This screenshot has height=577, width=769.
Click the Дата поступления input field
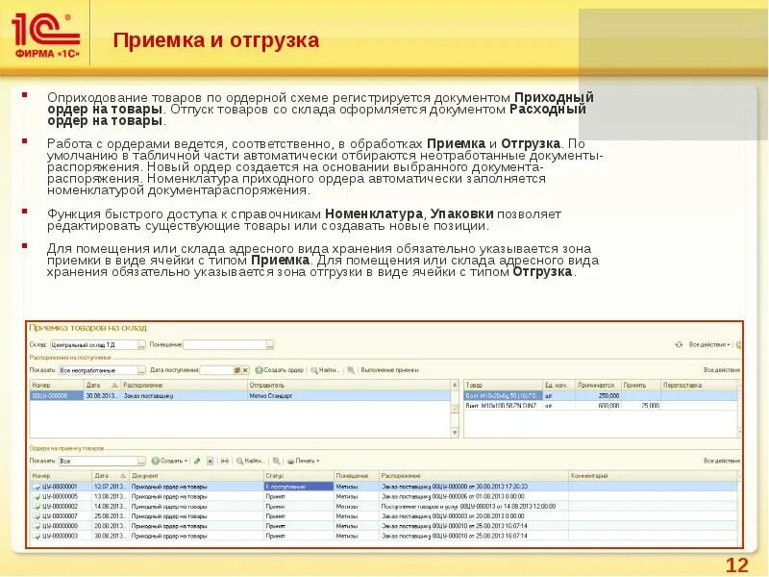click(217, 370)
